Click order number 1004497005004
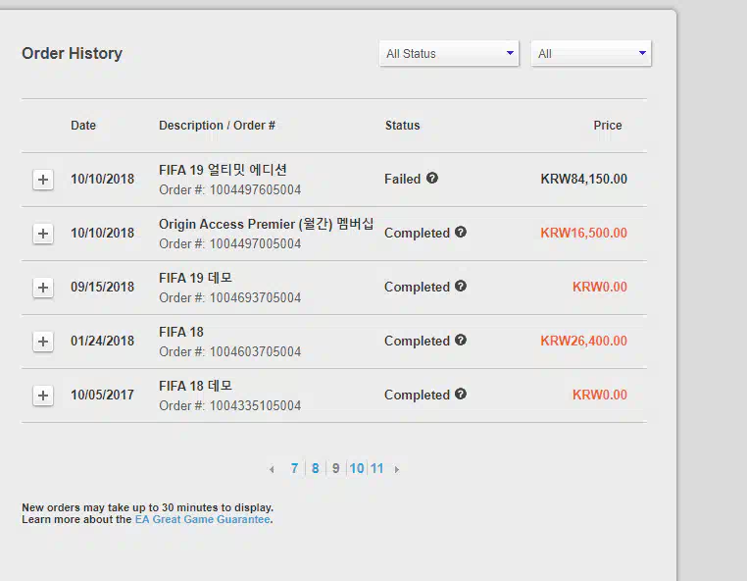The image size is (747, 581). pyautogui.click(x=255, y=243)
